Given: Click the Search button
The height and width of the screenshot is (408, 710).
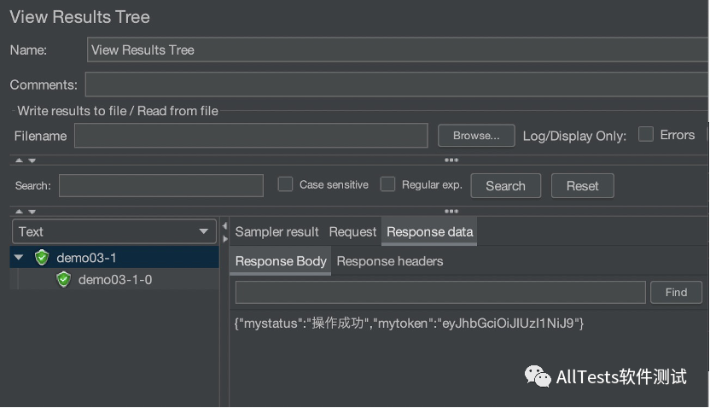Looking at the screenshot, I should 506,186.
